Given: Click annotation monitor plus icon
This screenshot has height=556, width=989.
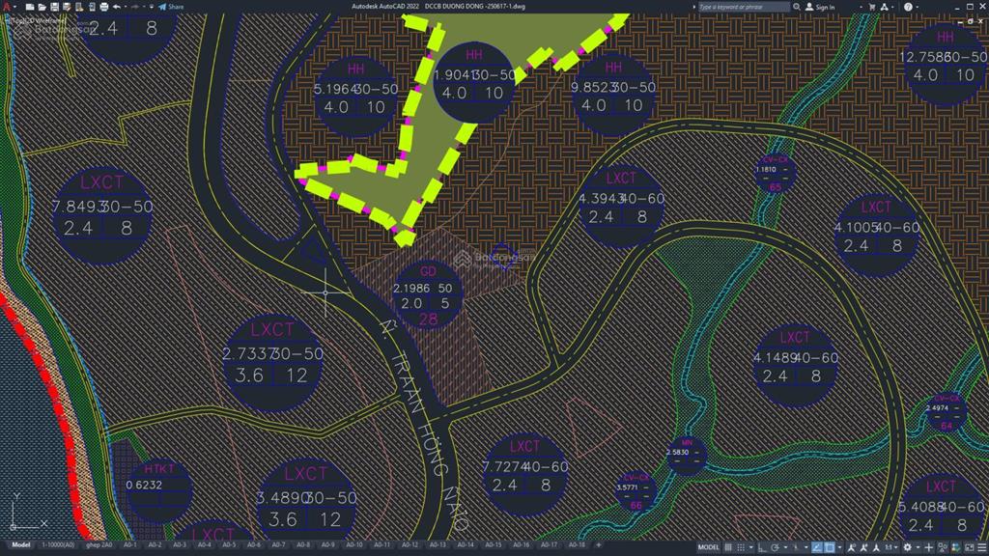Looking at the screenshot, I should [928, 548].
